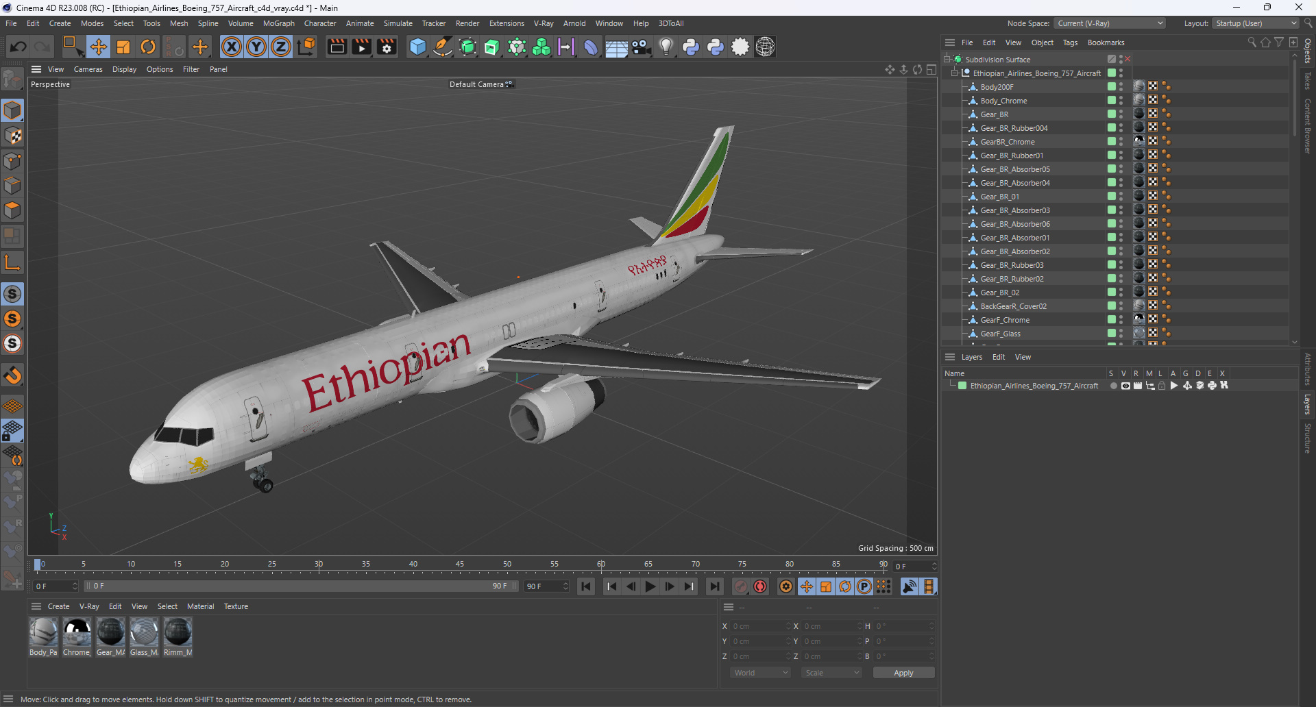The width and height of the screenshot is (1316, 707).
Task: Open the V-Ray menu in menu bar
Action: point(544,23)
